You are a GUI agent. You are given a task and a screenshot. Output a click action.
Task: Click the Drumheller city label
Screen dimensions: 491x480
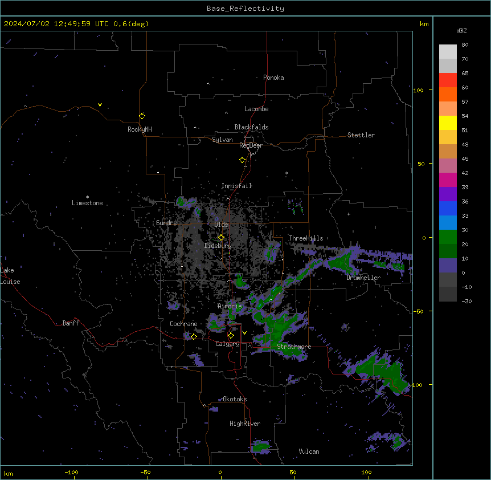click(x=363, y=278)
